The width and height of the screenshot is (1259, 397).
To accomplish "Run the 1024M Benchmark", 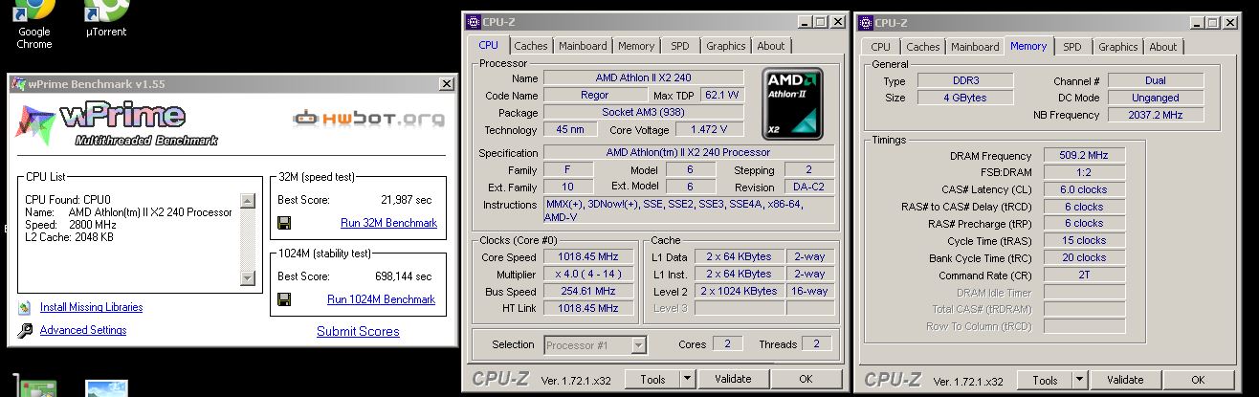I will click(381, 299).
